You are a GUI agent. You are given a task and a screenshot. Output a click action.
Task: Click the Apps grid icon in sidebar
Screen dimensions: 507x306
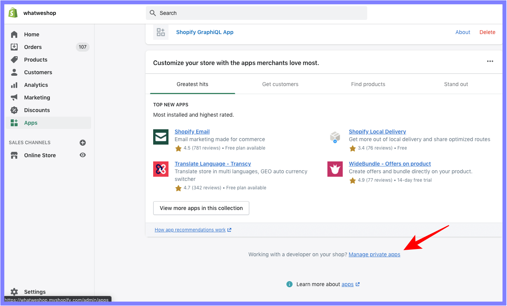(14, 123)
